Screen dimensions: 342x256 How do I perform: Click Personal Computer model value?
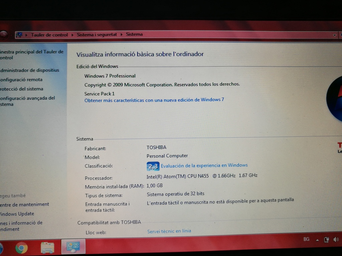click(x=167, y=156)
